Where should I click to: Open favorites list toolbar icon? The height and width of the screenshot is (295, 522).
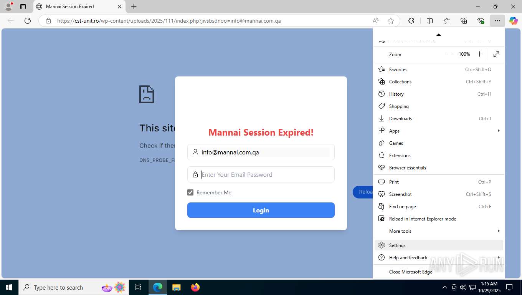pos(447,21)
